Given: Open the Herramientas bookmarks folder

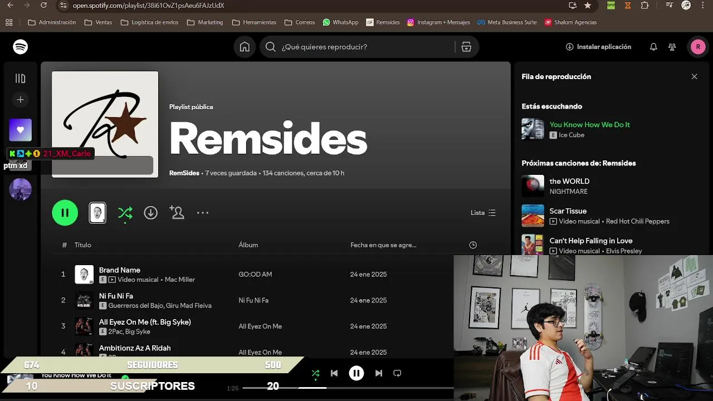Looking at the screenshot, I should (254, 22).
